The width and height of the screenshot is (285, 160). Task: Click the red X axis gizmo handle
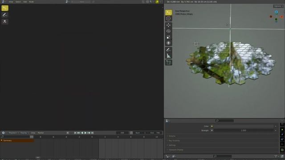pos(282,17)
